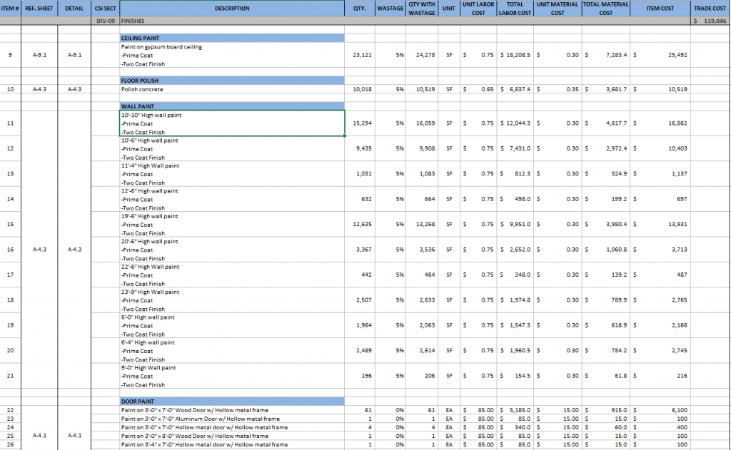Click the trade cost total 119,046 cell
The height and width of the screenshot is (450, 731).
click(711, 21)
